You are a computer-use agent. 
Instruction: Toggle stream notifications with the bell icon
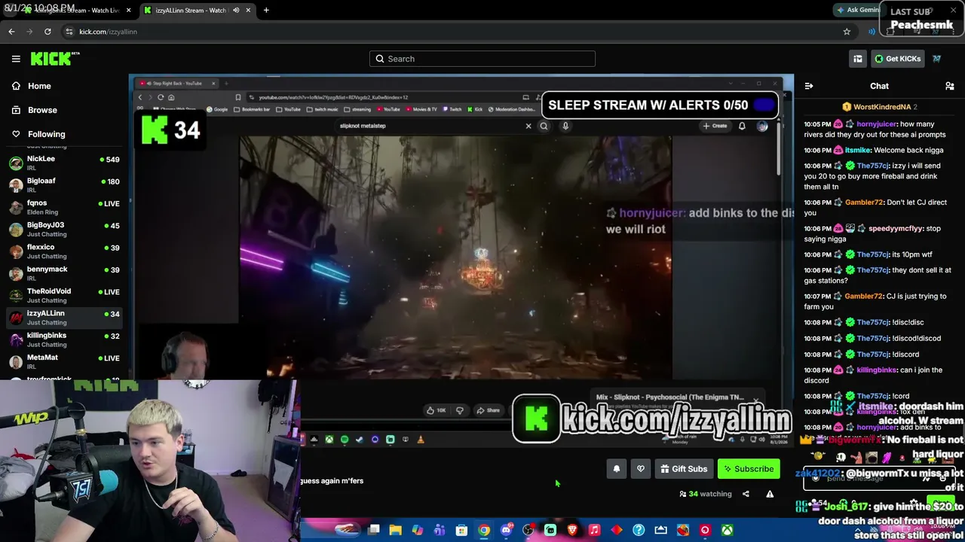click(617, 469)
